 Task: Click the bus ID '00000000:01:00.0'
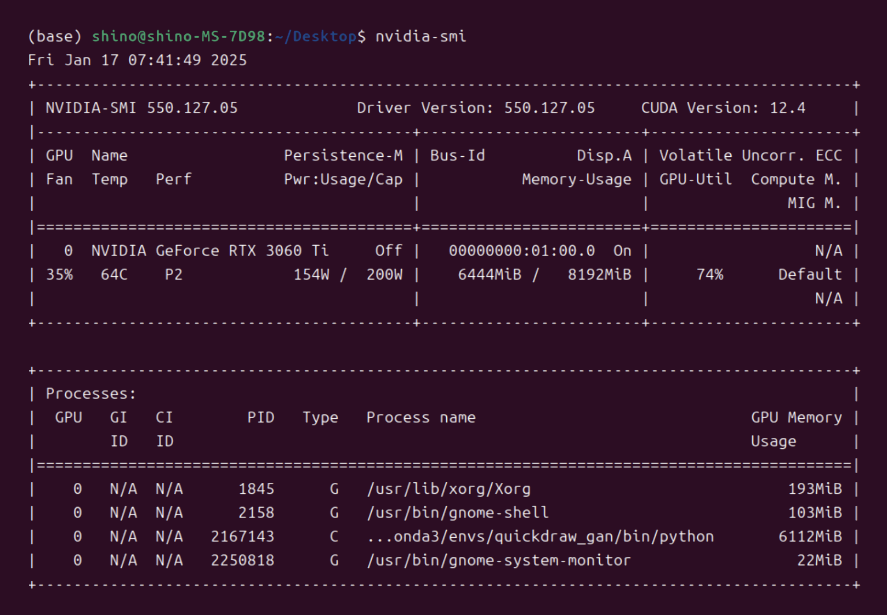[521, 250]
